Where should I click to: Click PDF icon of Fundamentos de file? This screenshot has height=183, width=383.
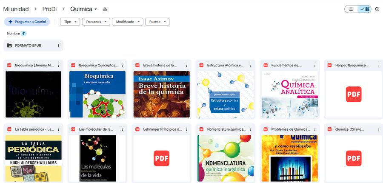pos(266,65)
